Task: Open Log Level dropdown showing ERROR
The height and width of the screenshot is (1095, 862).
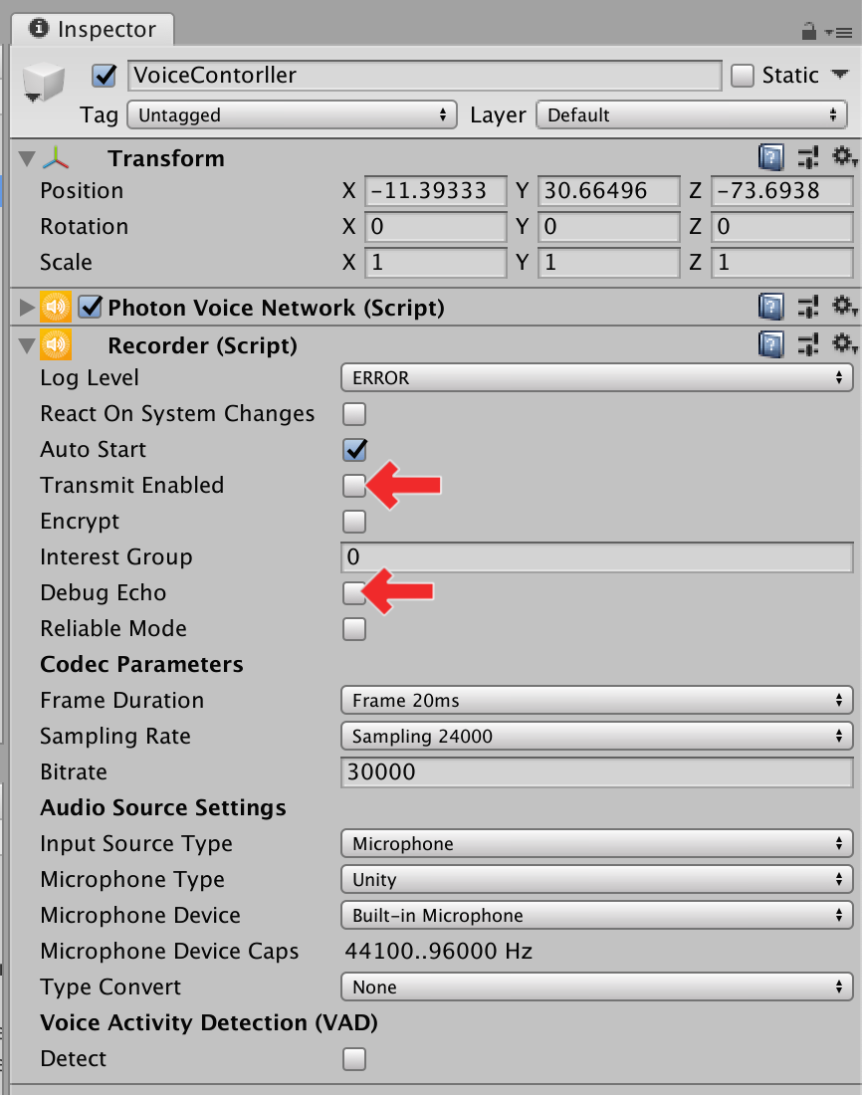Action: coord(596,378)
